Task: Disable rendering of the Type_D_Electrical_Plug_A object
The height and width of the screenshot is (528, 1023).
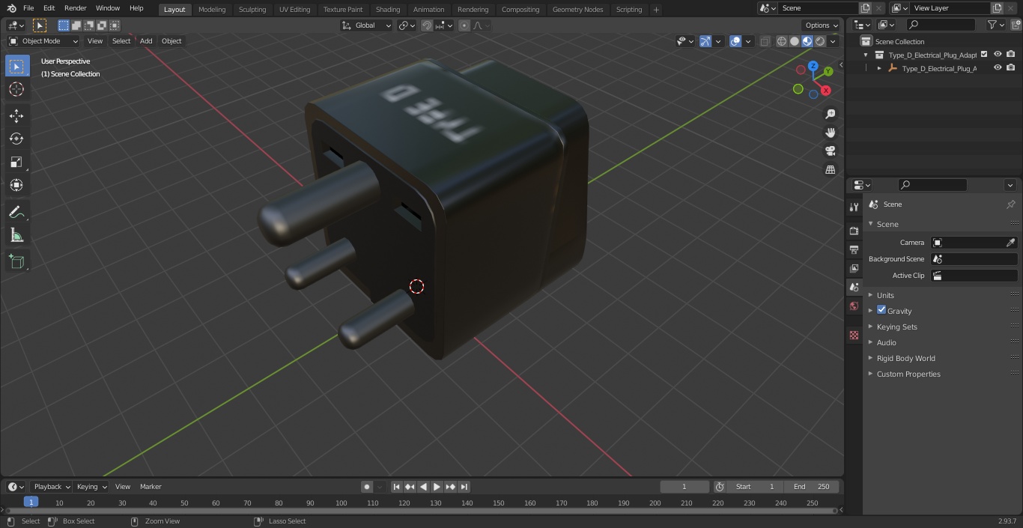Action: 1011,68
